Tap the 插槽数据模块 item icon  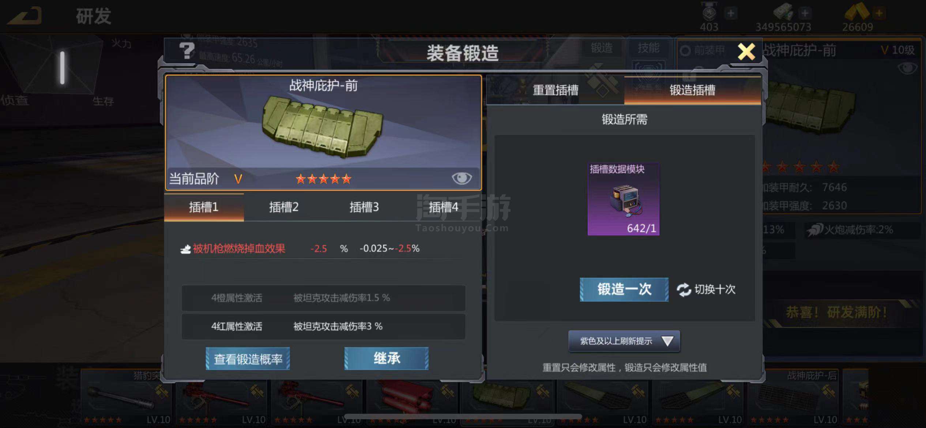(623, 199)
